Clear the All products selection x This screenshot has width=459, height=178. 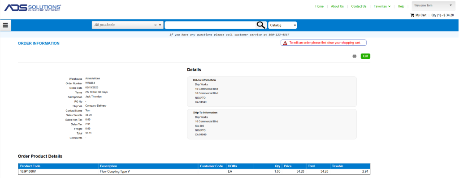[156, 25]
